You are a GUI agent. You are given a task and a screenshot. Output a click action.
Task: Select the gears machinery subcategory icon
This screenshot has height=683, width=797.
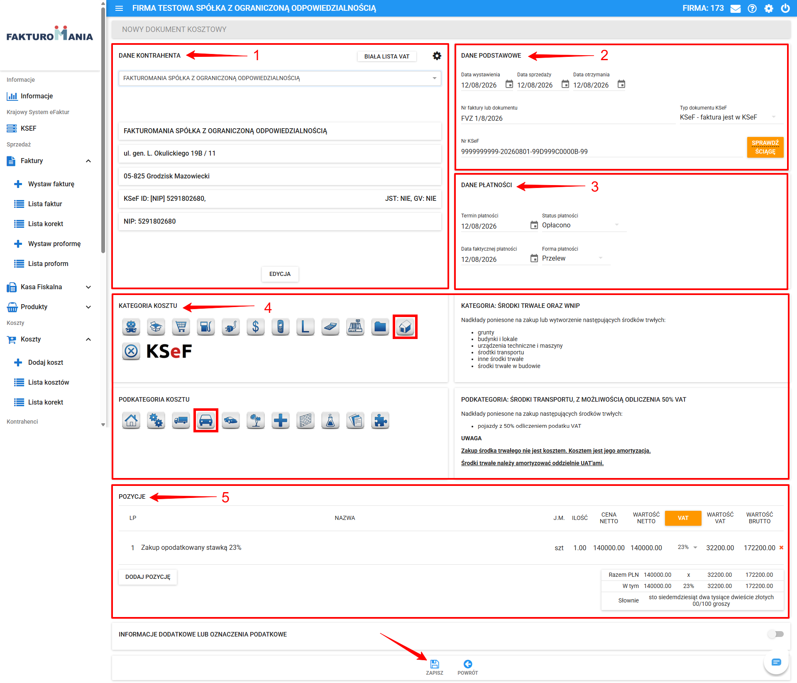pyautogui.click(x=156, y=420)
